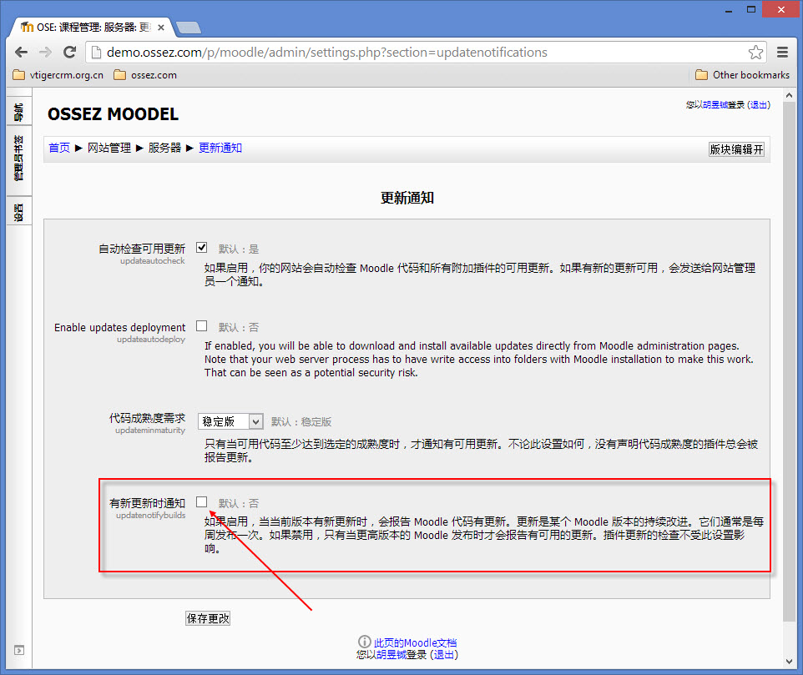
Task: Click the 版块编辑开 button
Action: (736, 149)
